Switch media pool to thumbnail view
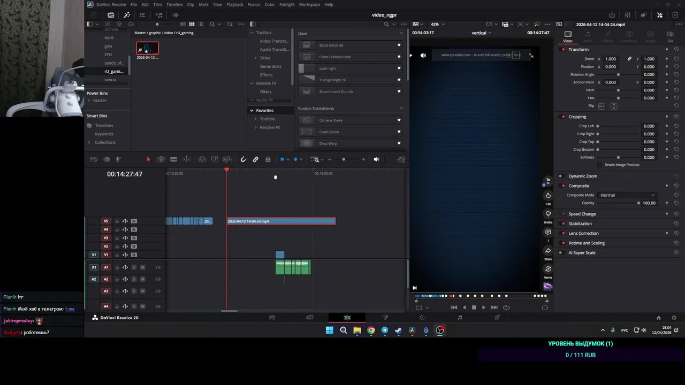The width and height of the screenshot is (685, 385). [x=192, y=24]
